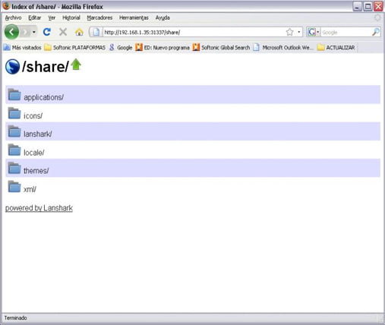This screenshot has height=325, width=385.
Task: Click the Terminado status bar text
Action: 15,318
